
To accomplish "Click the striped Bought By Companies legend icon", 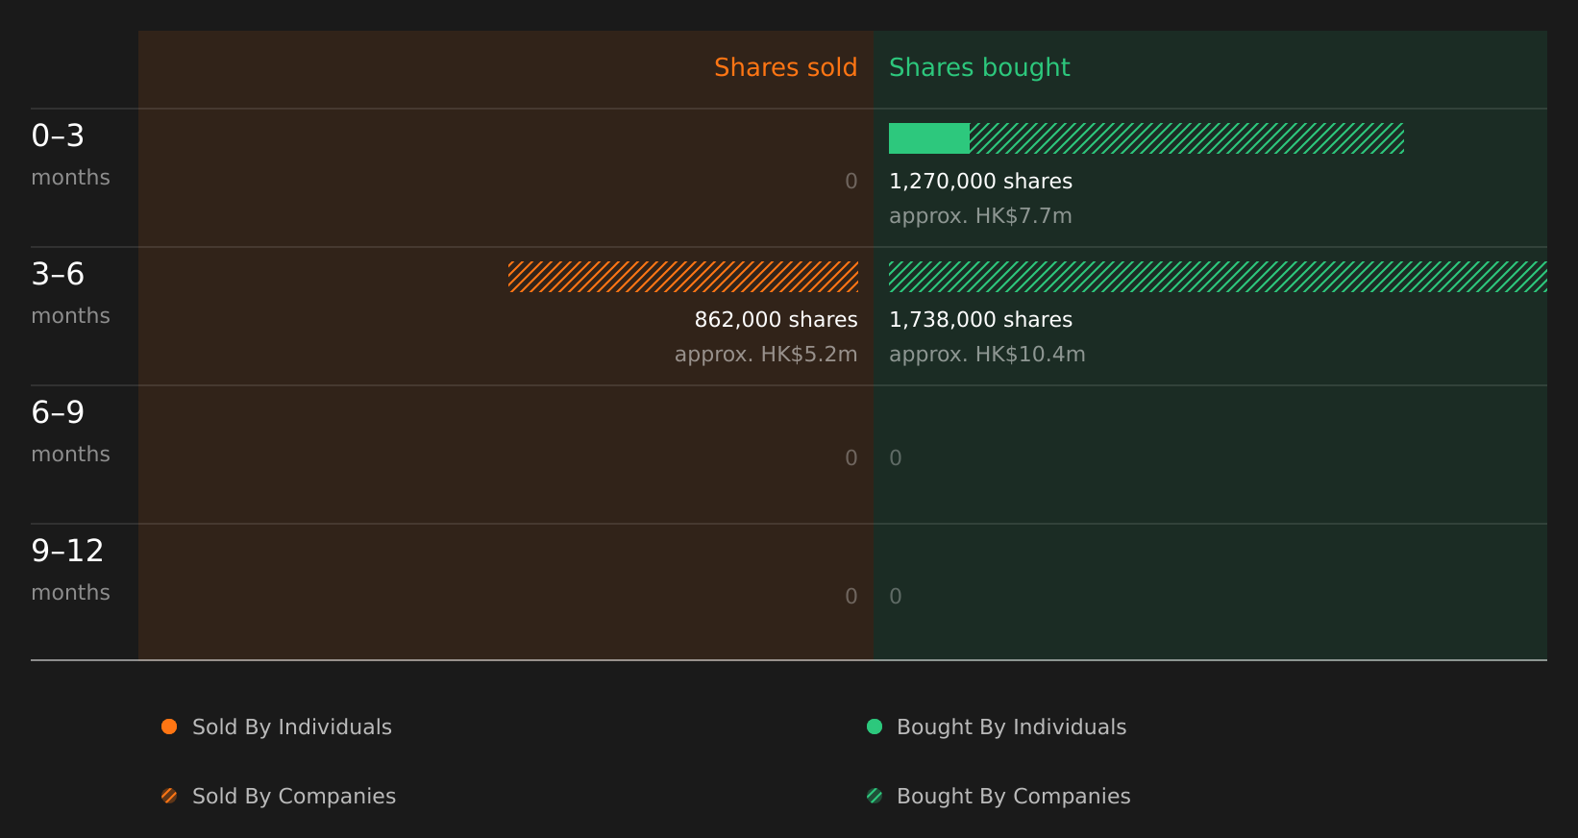I will click(875, 796).
